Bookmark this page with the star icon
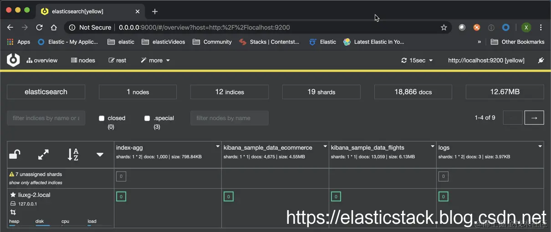 point(444,27)
